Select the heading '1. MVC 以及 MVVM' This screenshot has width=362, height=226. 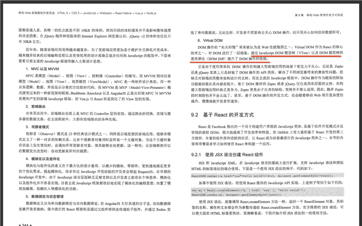tap(42, 69)
